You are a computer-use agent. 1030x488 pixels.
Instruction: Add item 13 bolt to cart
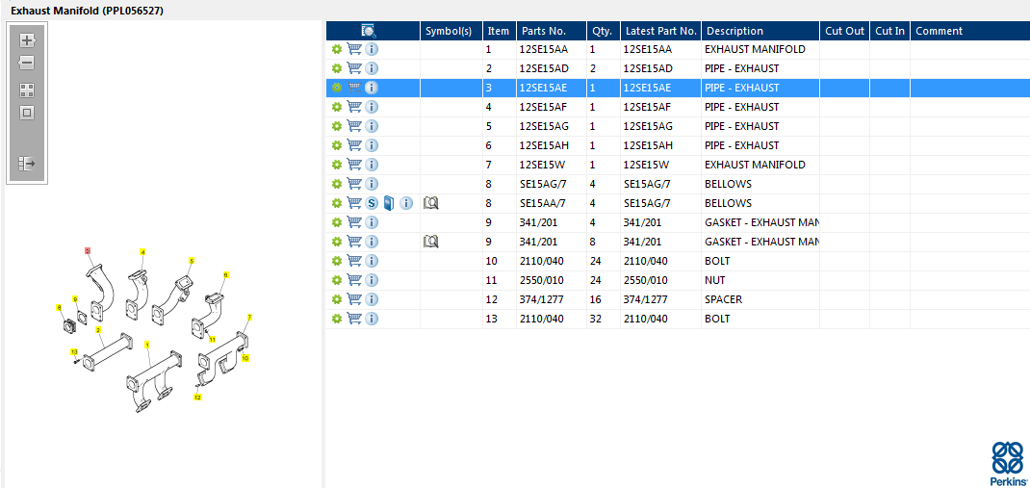pyautogui.click(x=354, y=319)
